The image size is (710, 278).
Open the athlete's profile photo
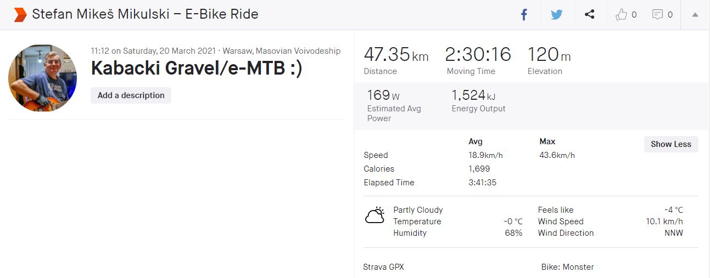point(43,78)
